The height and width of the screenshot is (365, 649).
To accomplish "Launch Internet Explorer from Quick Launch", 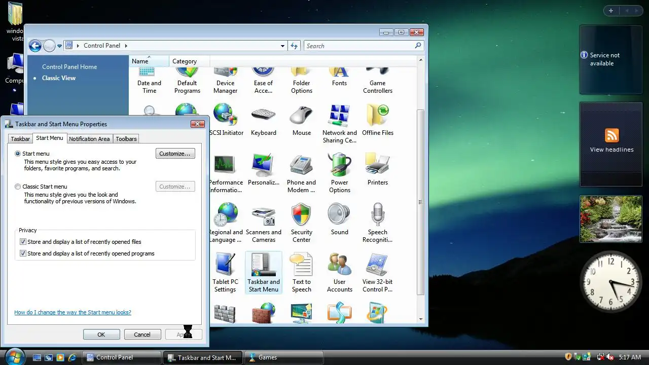I will [x=72, y=357].
